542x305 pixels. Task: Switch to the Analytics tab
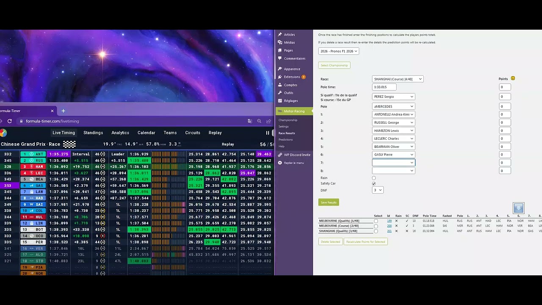(x=120, y=133)
